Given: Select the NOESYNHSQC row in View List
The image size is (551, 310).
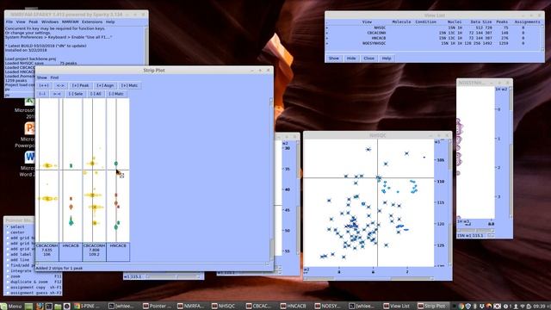Looking at the screenshot, I should 433,43.
